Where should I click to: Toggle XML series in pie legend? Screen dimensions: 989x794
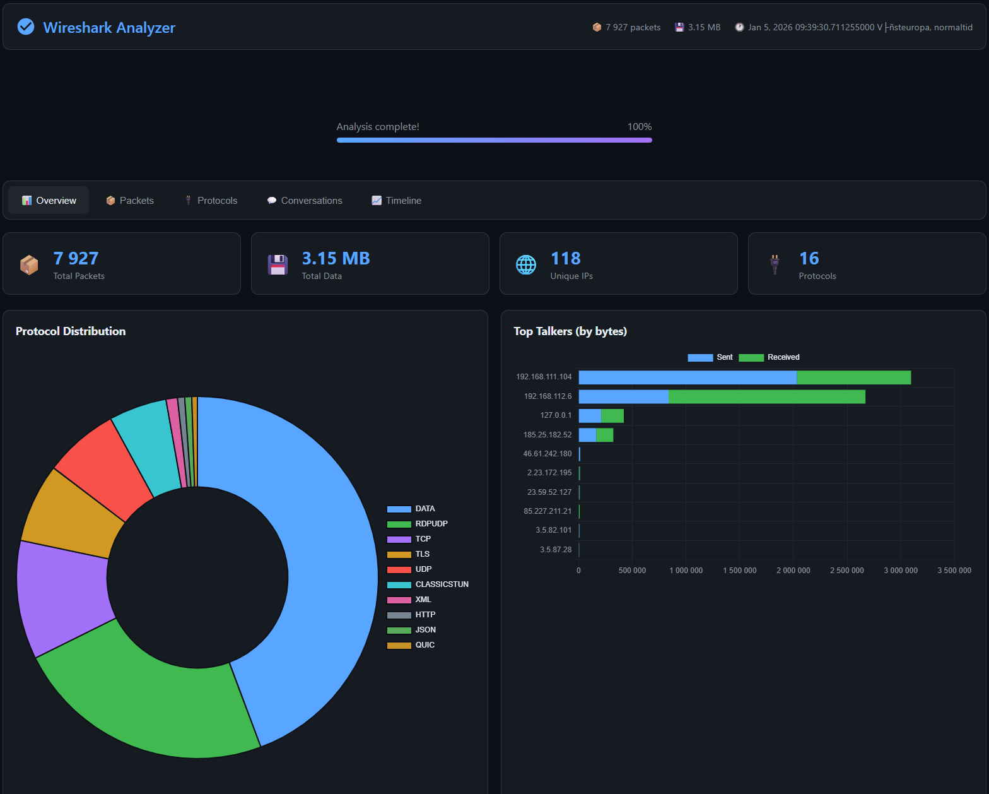click(409, 600)
